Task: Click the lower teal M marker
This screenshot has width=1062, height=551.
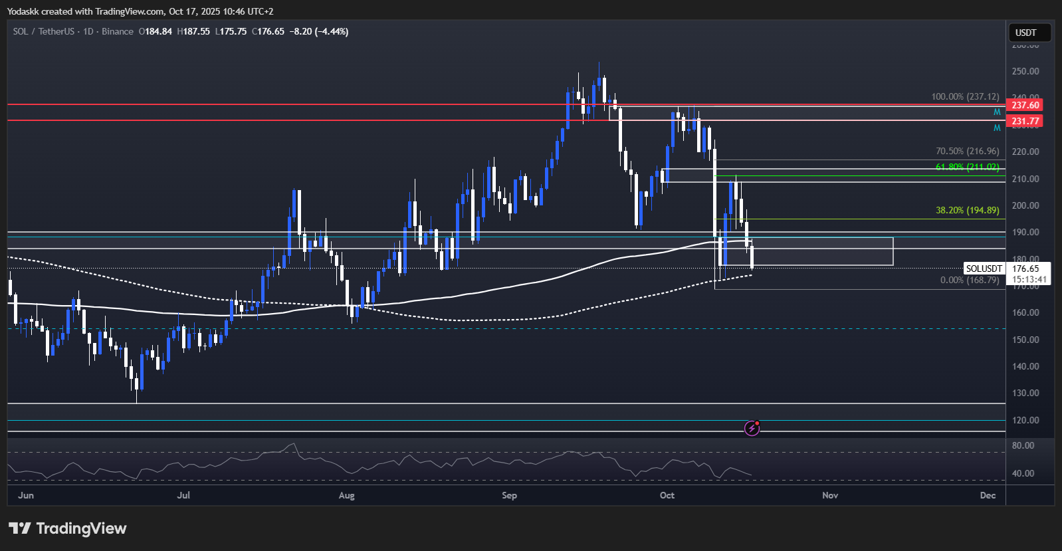Action: [x=997, y=128]
